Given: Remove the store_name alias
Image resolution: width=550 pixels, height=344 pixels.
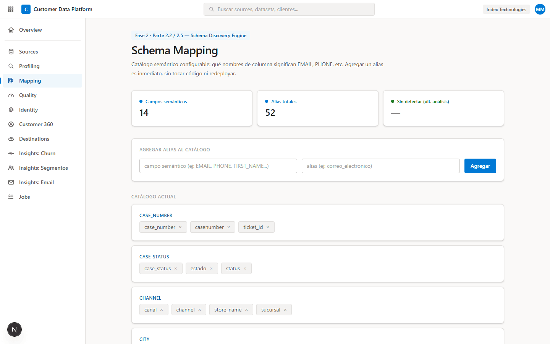Looking at the screenshot, I should (246, 310).
